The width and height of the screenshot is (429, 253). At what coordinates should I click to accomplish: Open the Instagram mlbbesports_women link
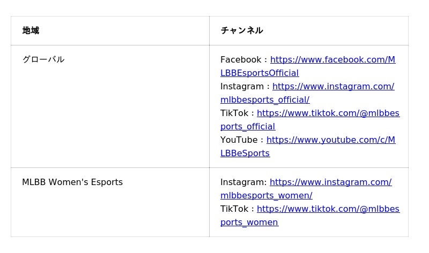(330, 182)
